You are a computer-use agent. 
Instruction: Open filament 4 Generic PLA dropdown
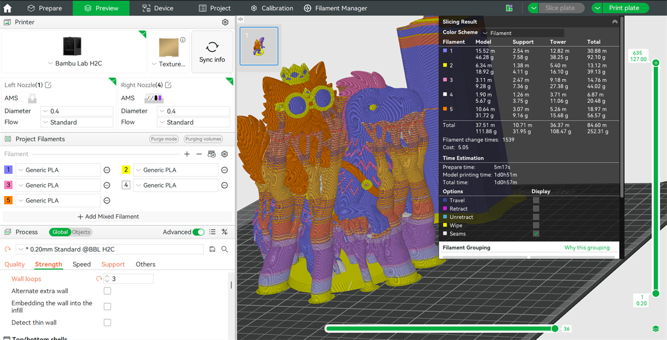(x=176, y=185)
